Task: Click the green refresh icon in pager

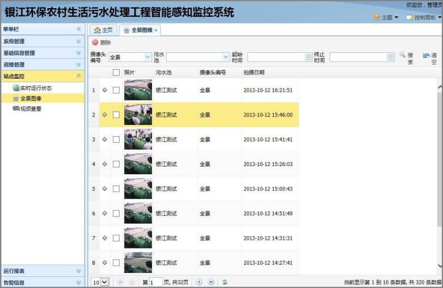Action: (224, 282)
